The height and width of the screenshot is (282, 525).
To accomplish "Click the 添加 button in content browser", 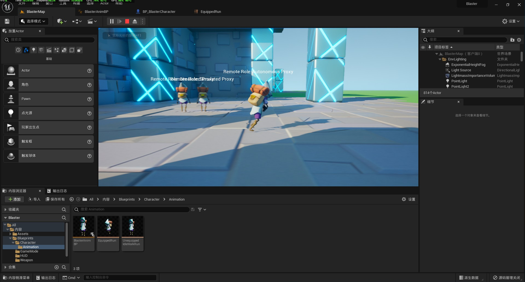I will 14,199.
